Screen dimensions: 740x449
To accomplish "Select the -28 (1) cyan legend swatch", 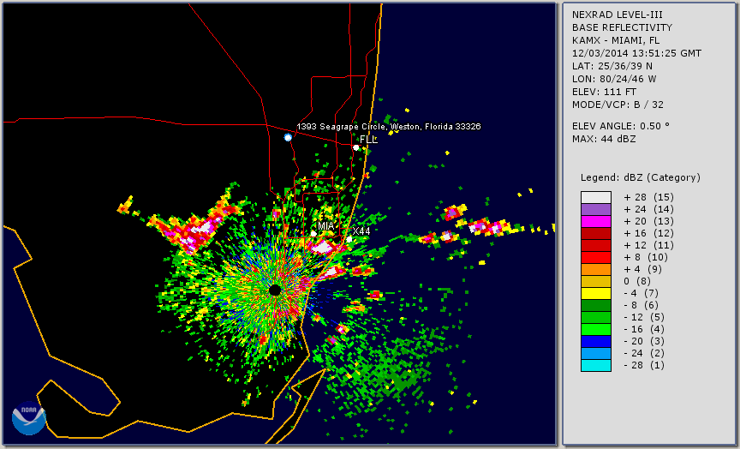I will tap(596, 365).
